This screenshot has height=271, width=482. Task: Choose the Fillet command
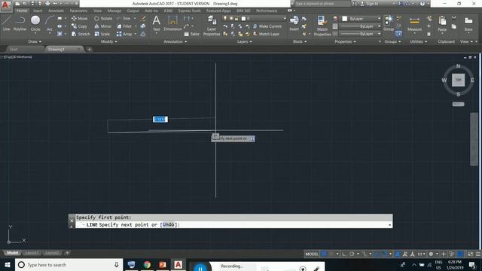(x=124, y=26)
